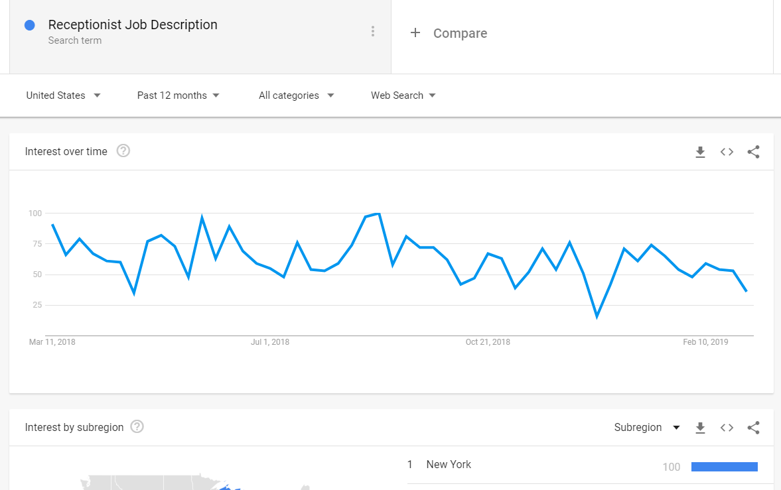Share the Interest over time chart
The height and width of the screenshot is (490, 781).
[x=753, y=152]
